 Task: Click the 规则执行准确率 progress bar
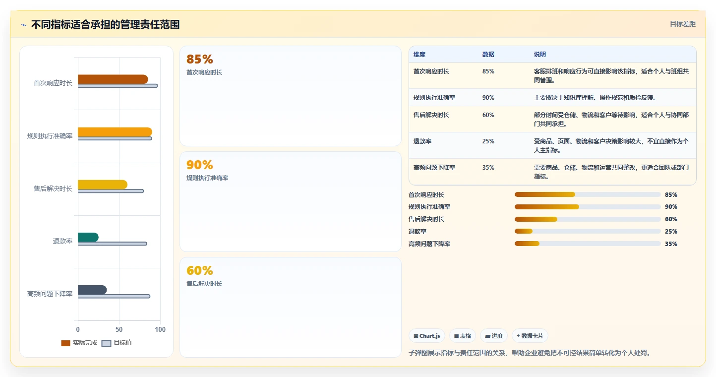click(588, 207)
